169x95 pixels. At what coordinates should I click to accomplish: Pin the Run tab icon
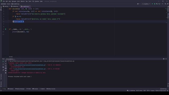pyautogui.click(x=3, y=70)
